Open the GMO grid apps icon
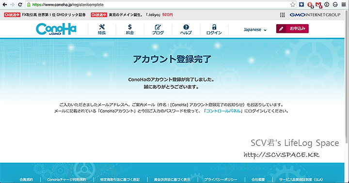Image resolution: width=349 pixels, height=183 pixels. click(x=282, y=15)
